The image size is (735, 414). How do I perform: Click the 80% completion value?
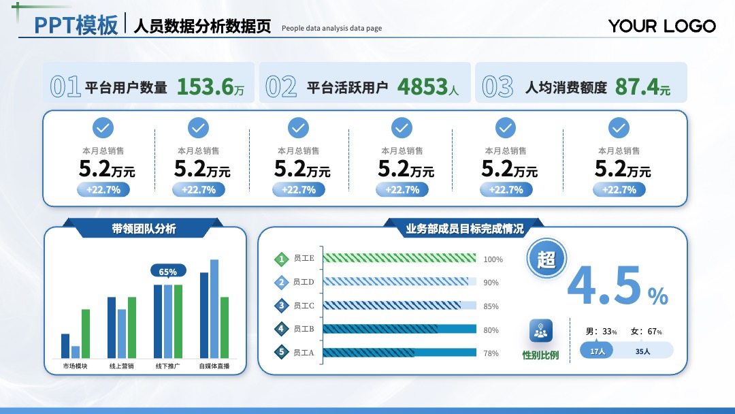491,330
